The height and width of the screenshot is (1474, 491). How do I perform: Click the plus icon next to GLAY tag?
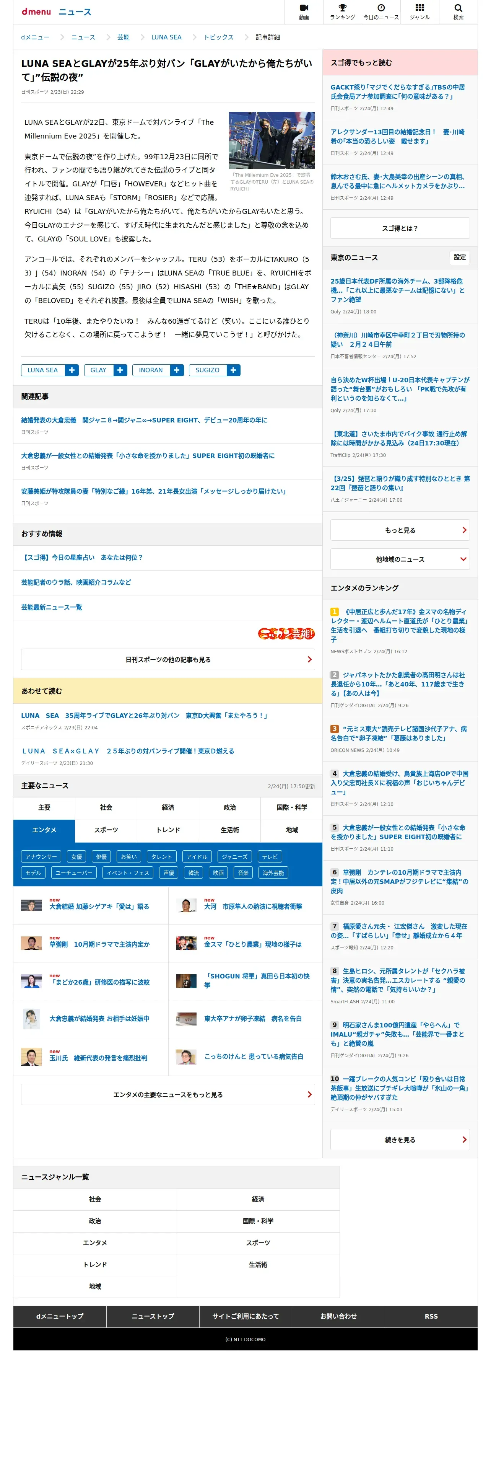(x=120, y=370)
